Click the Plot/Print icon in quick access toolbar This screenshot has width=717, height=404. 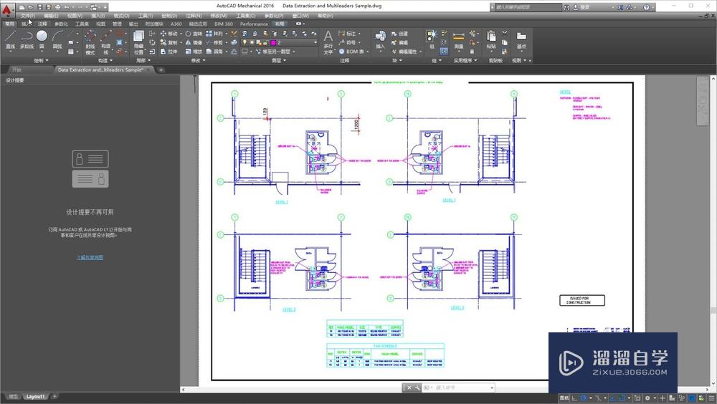click(x=57, y=7)
